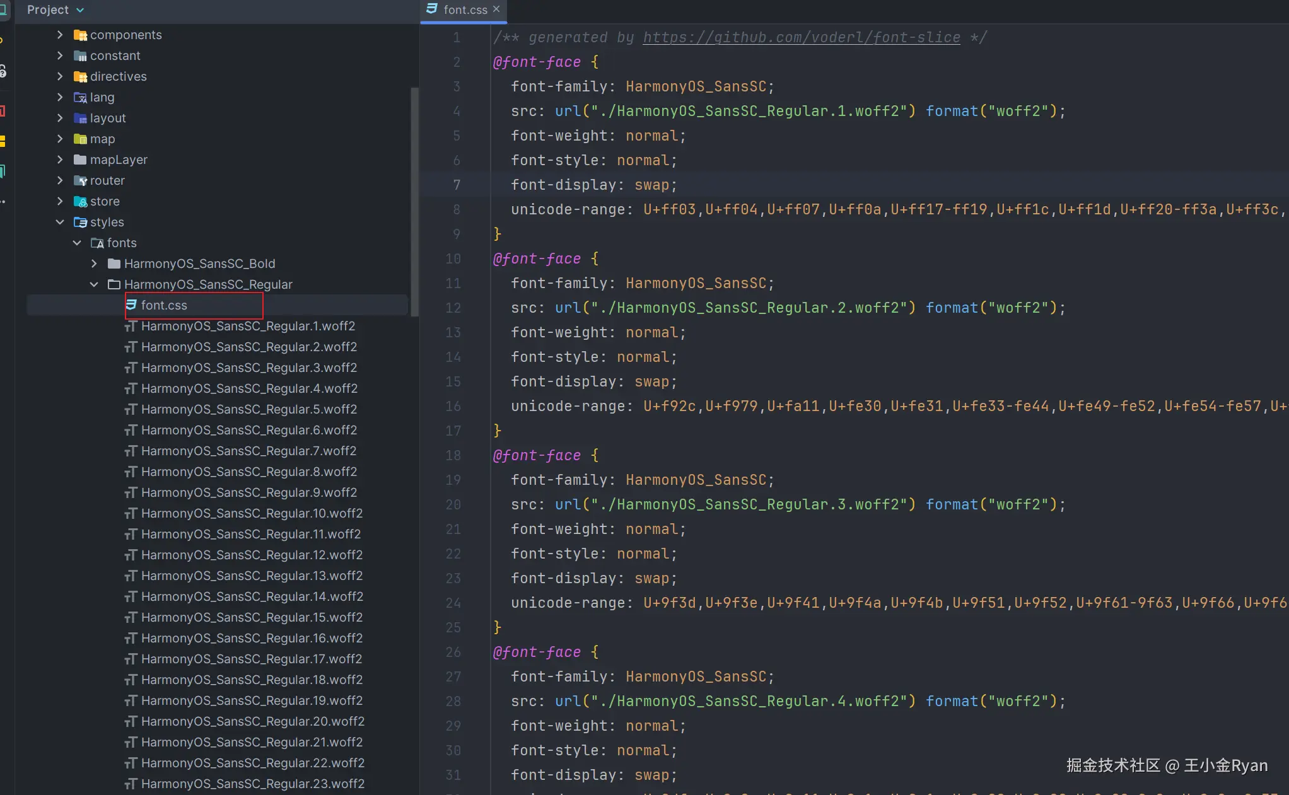Click the components folder icon
The image size is (1289, 795).
coord(80,35)
